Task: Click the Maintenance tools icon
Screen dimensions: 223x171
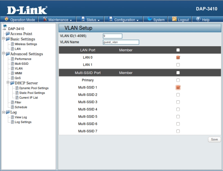Action: [x=45, y=20]
